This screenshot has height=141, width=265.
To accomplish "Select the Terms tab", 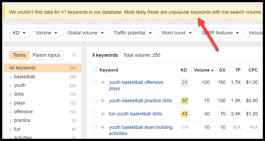I will coord(19,55).
